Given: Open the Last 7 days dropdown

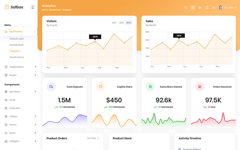Looking at the screenshot, I should (93, 138).
